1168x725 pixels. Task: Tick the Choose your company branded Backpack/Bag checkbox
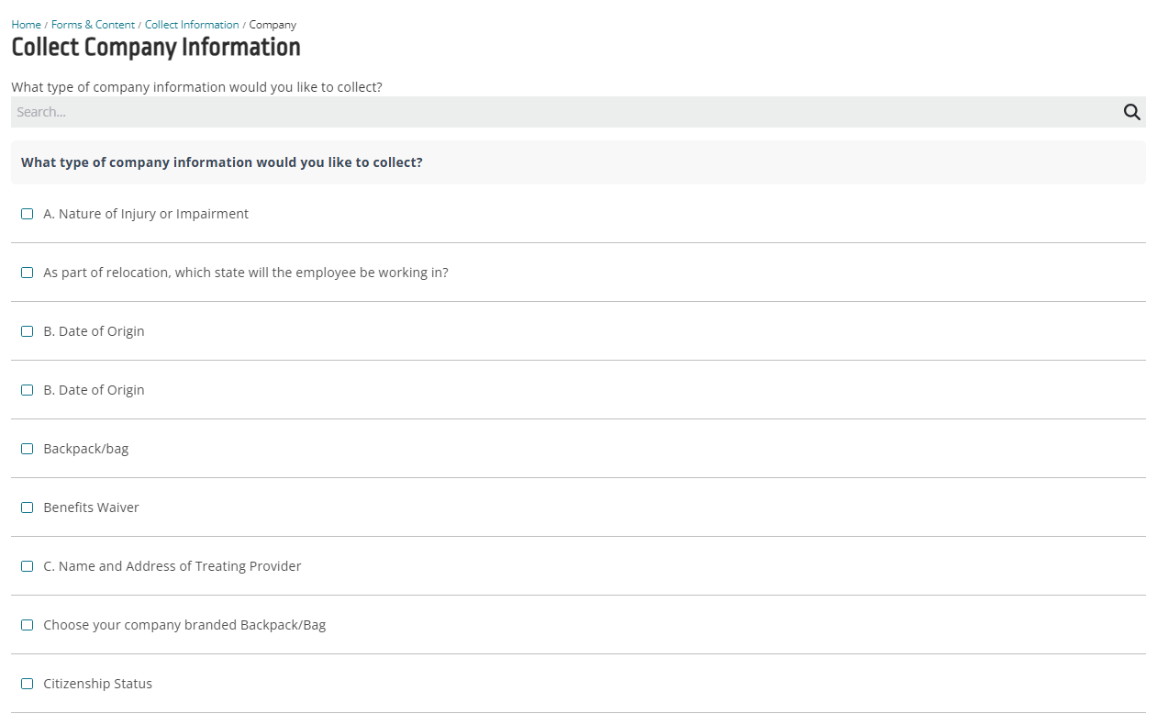(x=27, y=625)
